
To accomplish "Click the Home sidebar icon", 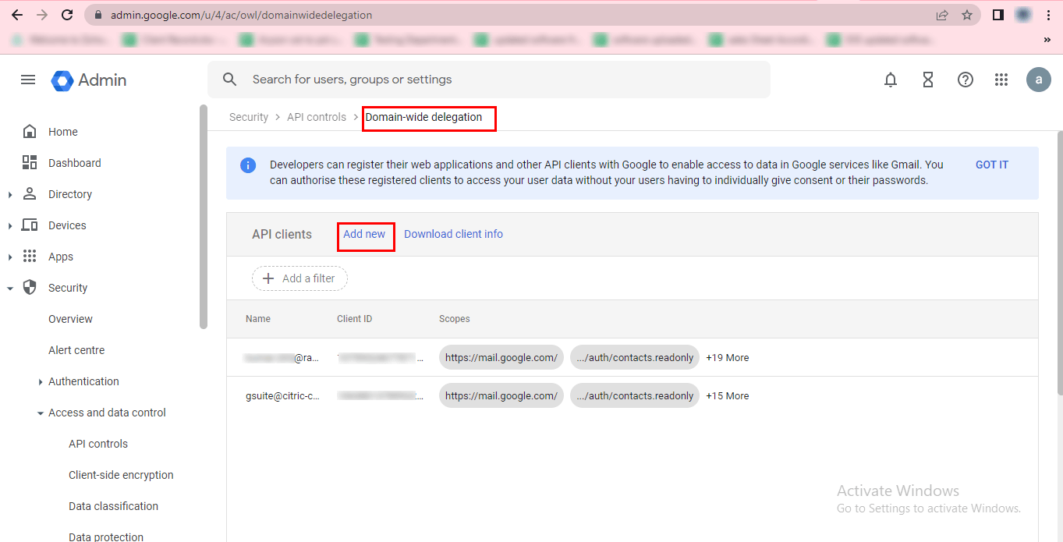I will [30, 131].
